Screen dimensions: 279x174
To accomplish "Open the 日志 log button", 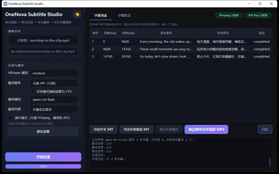I will 265,129.
